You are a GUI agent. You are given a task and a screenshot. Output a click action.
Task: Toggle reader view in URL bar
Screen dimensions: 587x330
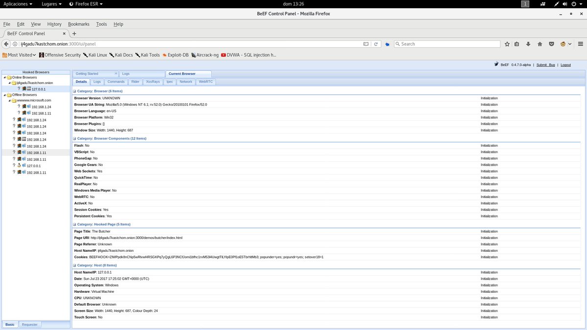pos(366,44)
